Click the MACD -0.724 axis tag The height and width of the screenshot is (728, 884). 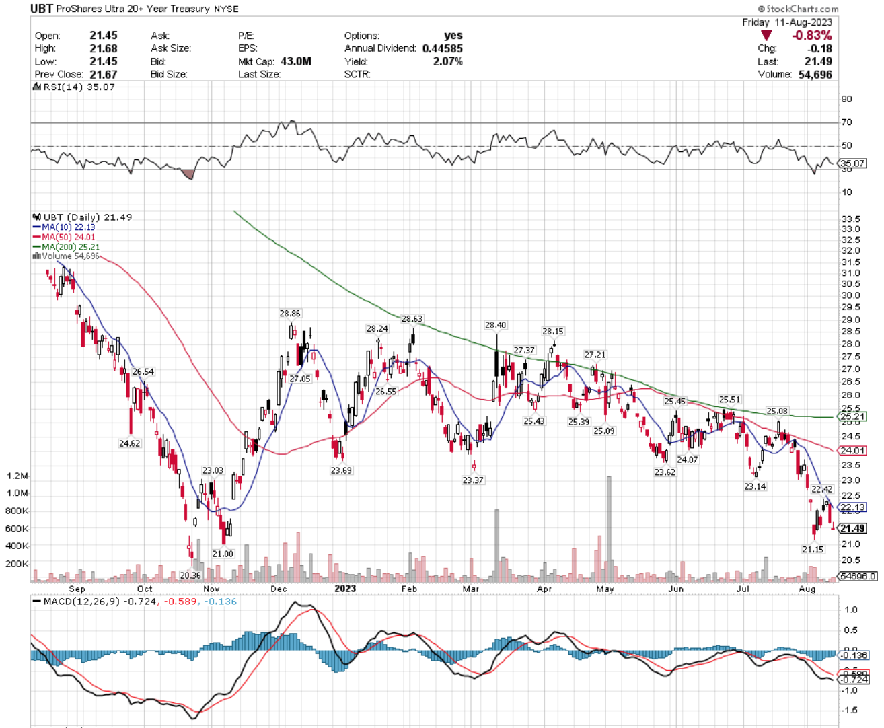(x=853, y=680)
